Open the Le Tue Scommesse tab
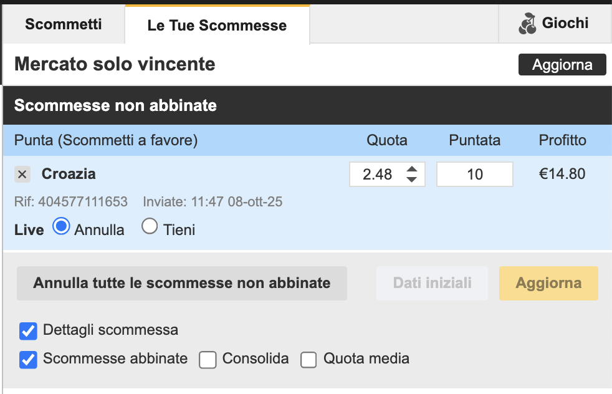This screenshot has width=612, height=394. [217, 26]
